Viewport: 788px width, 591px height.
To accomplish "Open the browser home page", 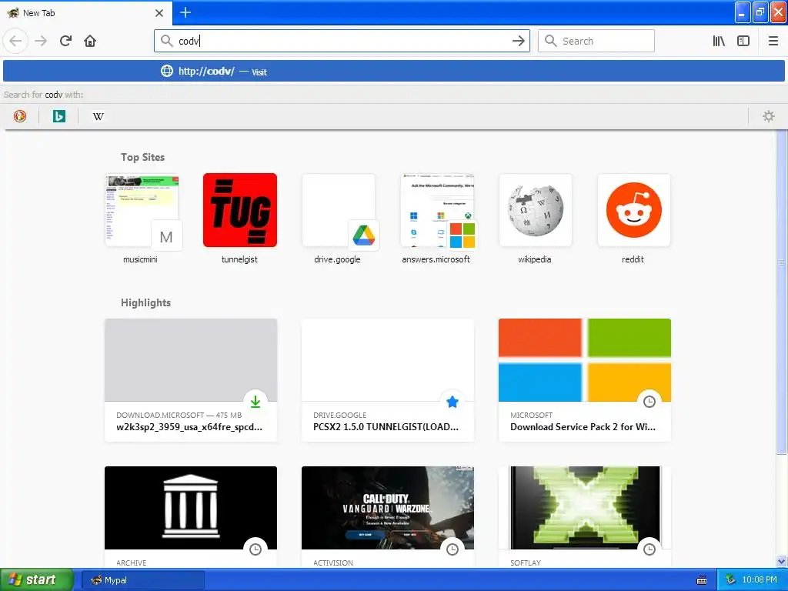I will tap(90, 41).
